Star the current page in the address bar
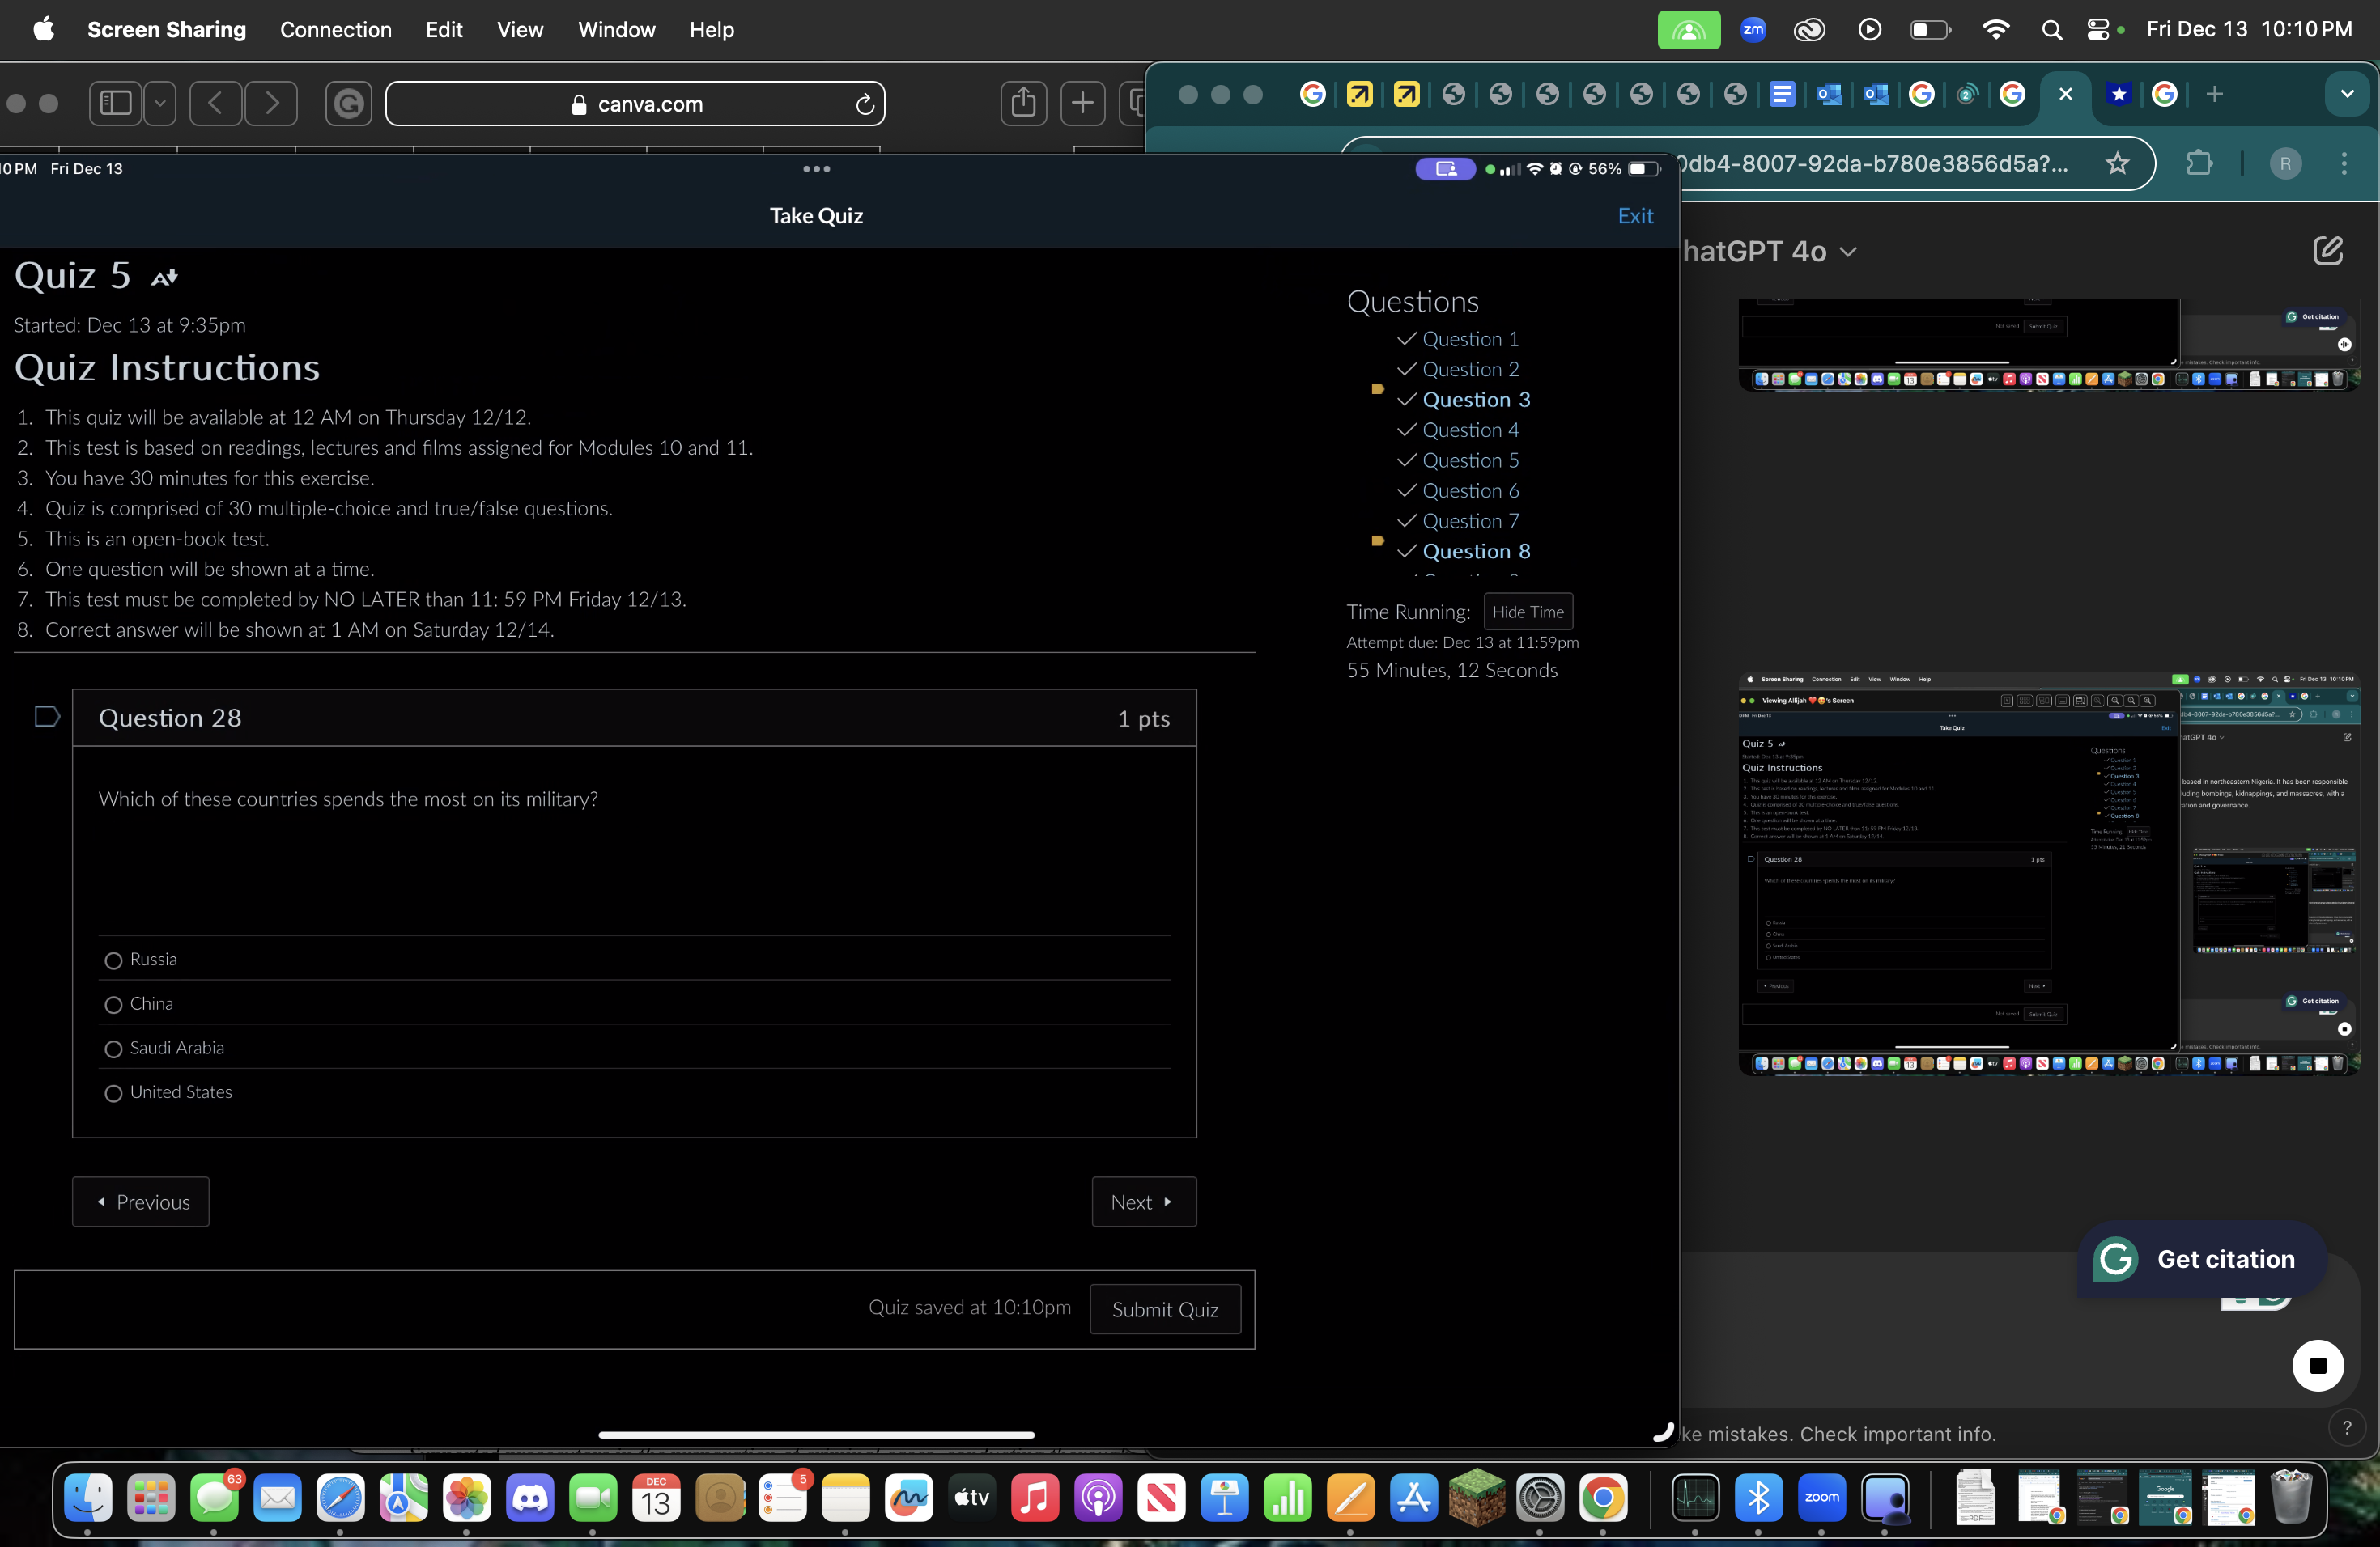The height and width of the screenshot is (1547, 2380). coord(2118,163)
